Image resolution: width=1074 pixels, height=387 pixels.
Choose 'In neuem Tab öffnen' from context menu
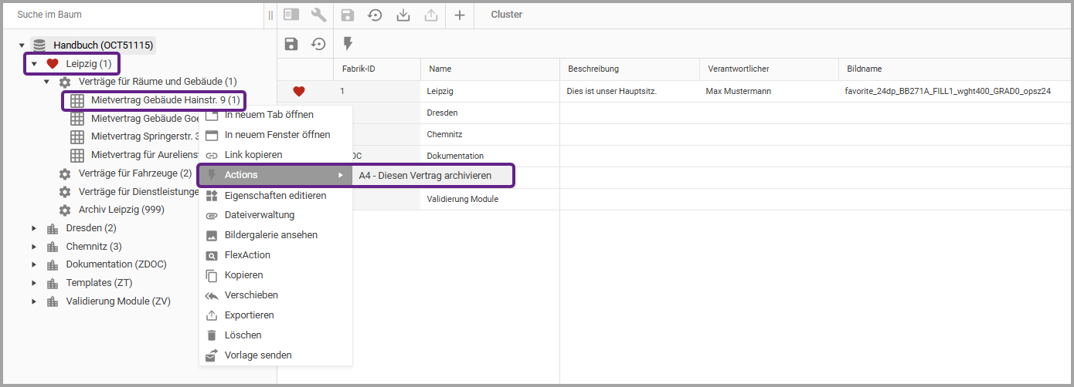click(x=268, y=115)
